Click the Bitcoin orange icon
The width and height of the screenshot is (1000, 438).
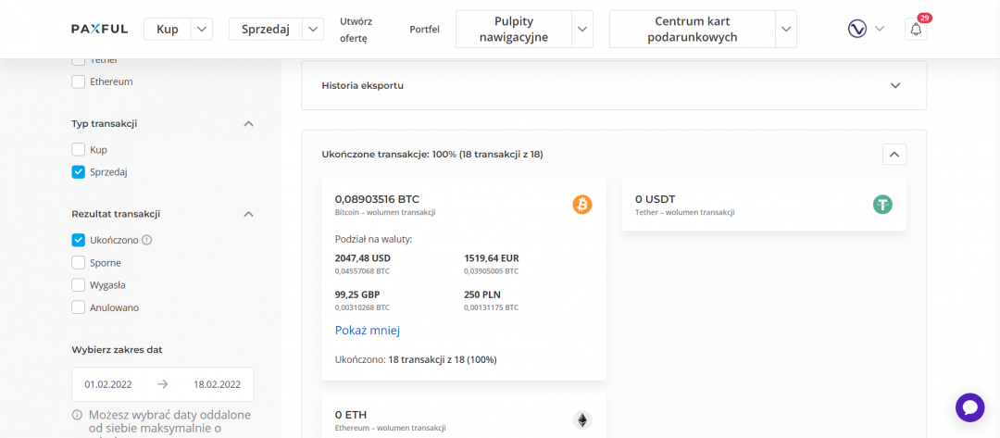(x=581, y=205)
